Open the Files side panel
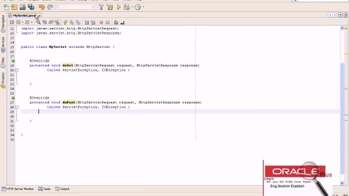 [3, 63]
